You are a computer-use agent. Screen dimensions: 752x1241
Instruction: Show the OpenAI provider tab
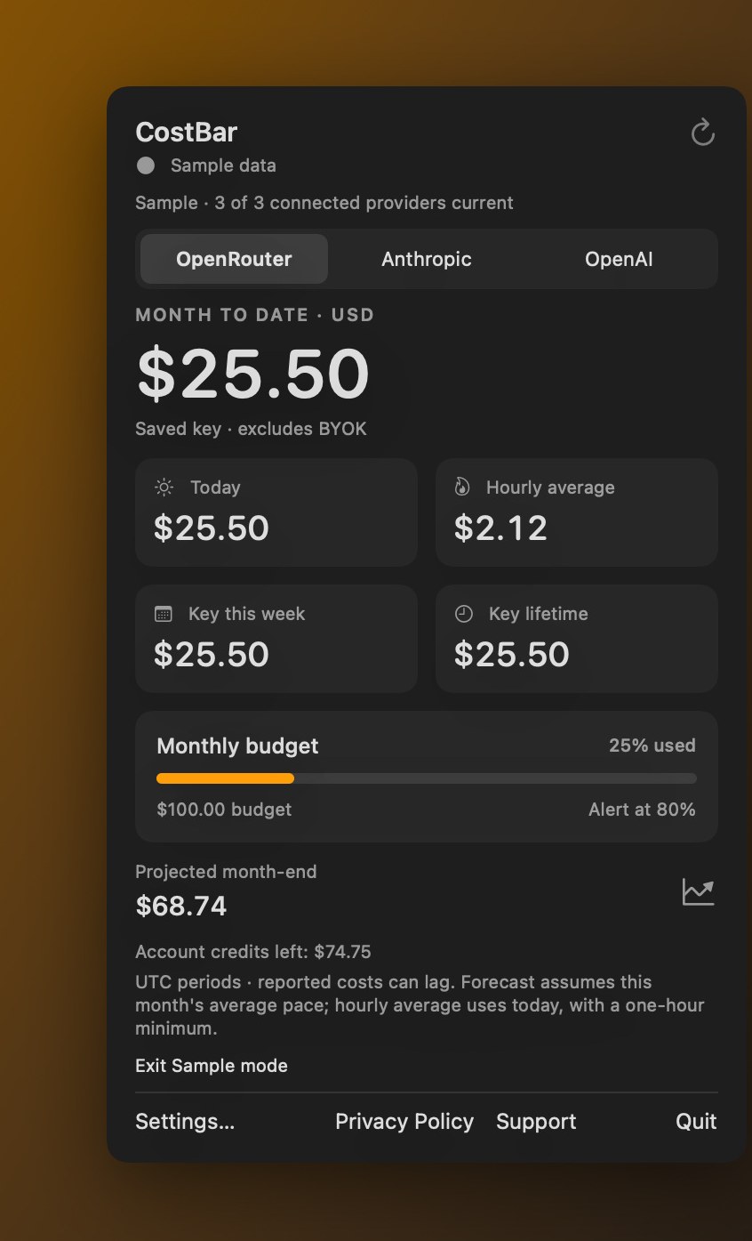619,259
